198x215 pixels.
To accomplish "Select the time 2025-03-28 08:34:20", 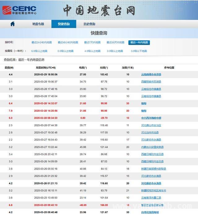I will pos(46,118).
